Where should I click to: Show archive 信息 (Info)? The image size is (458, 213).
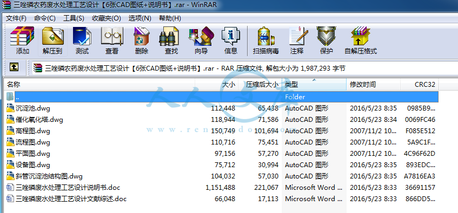[231, 40]
